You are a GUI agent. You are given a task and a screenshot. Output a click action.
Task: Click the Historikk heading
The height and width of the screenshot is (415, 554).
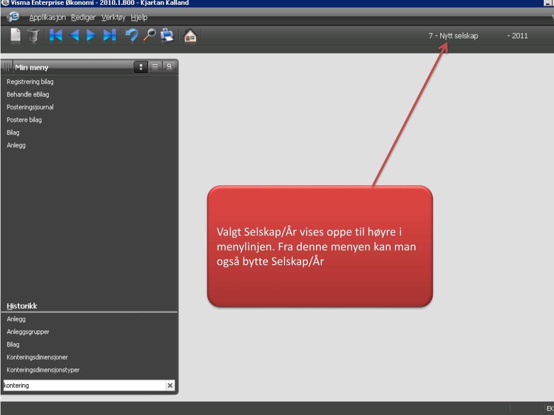22,306
